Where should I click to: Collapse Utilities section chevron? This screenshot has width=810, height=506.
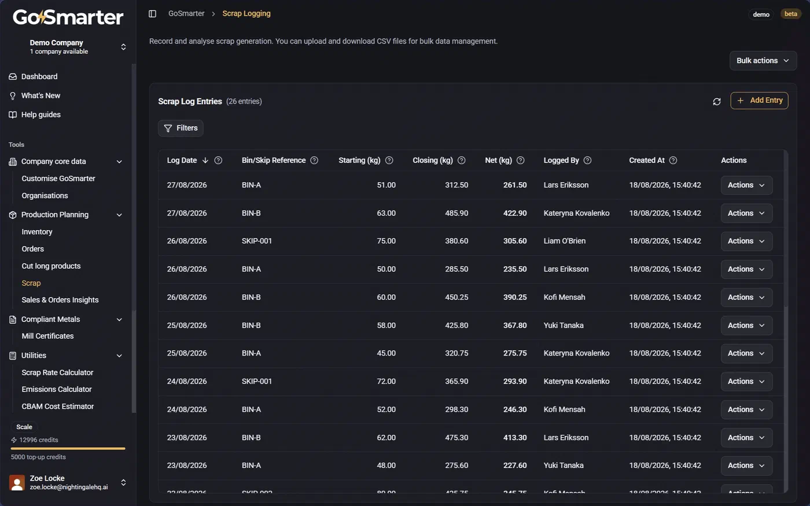tap(119, 356)
